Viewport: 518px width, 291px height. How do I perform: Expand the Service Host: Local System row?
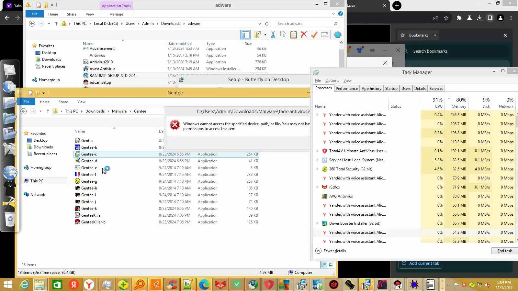pos(317,160)
